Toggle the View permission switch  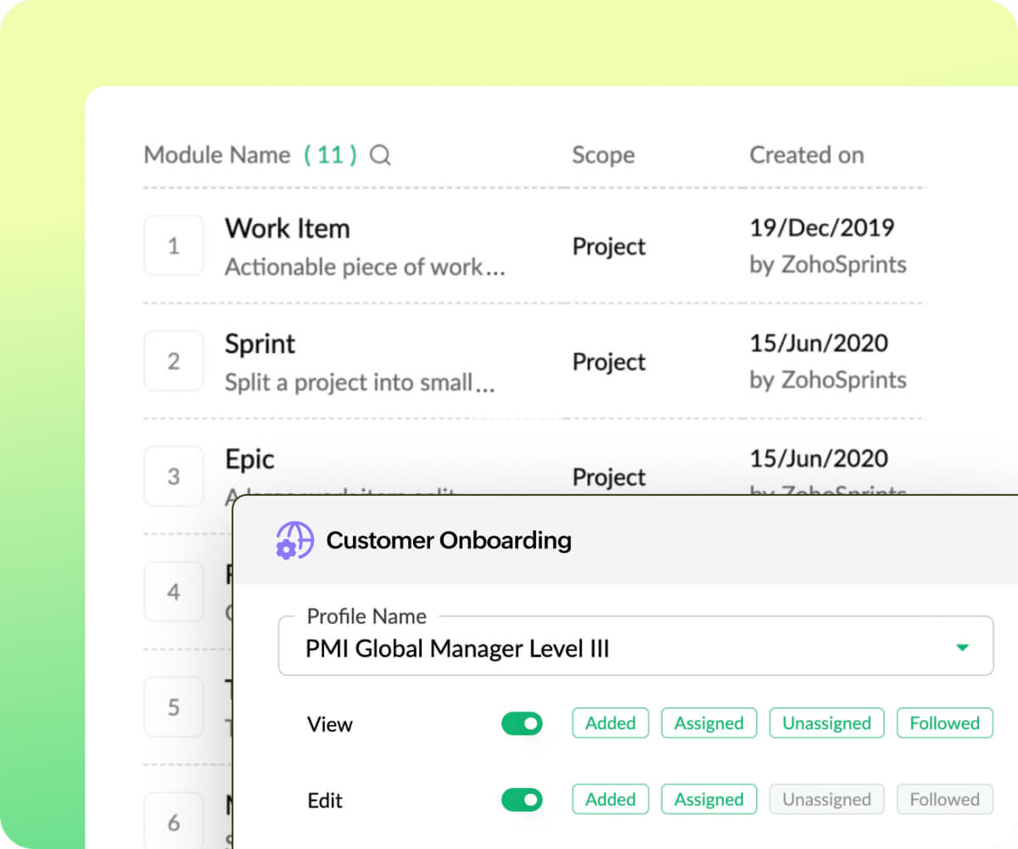[x=522, y=724]
